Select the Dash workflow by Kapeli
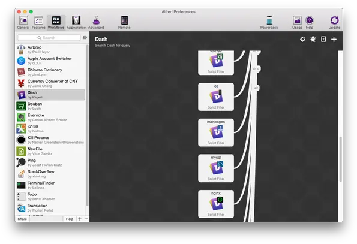 pos(50,95)
